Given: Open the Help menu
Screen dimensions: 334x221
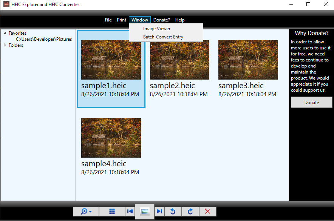Looking at the screenshot, I should pos(180,20).
